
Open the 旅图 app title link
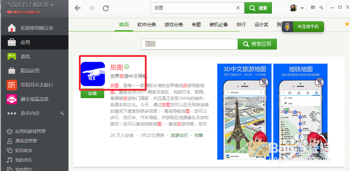pos(117,67)
